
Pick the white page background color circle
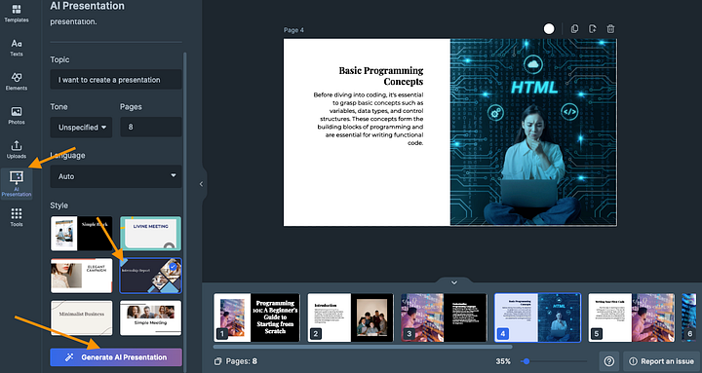tap(549, 29)
